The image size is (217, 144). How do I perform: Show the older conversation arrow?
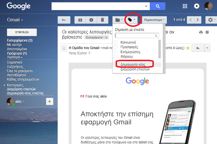pyautogui.click(x=198, y=20)
